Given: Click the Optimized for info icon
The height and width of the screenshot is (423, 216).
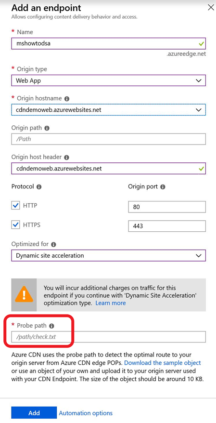Looking at the screenshot, I should point(53,244).
